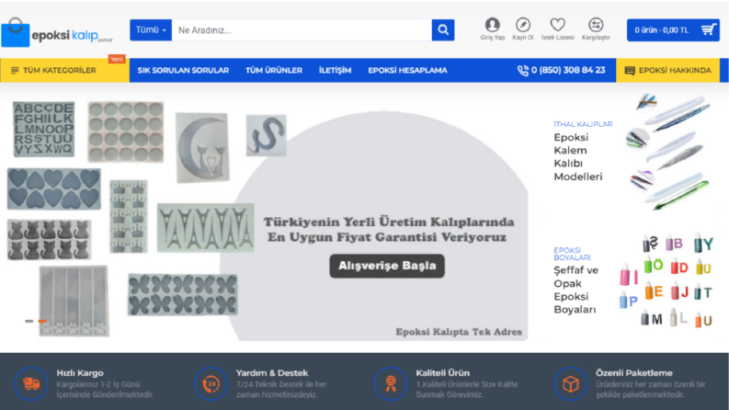The height and width of the screenshot is (410, 729).
Task: Click the Kaliteli Ürün ribbon icon
Action: point(391,383)
